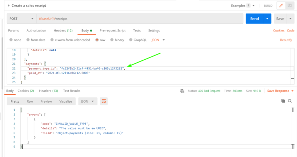Viewport: 297px width, 157px height.
Task: Click the globe network info icon
Action: click(182, 91)
